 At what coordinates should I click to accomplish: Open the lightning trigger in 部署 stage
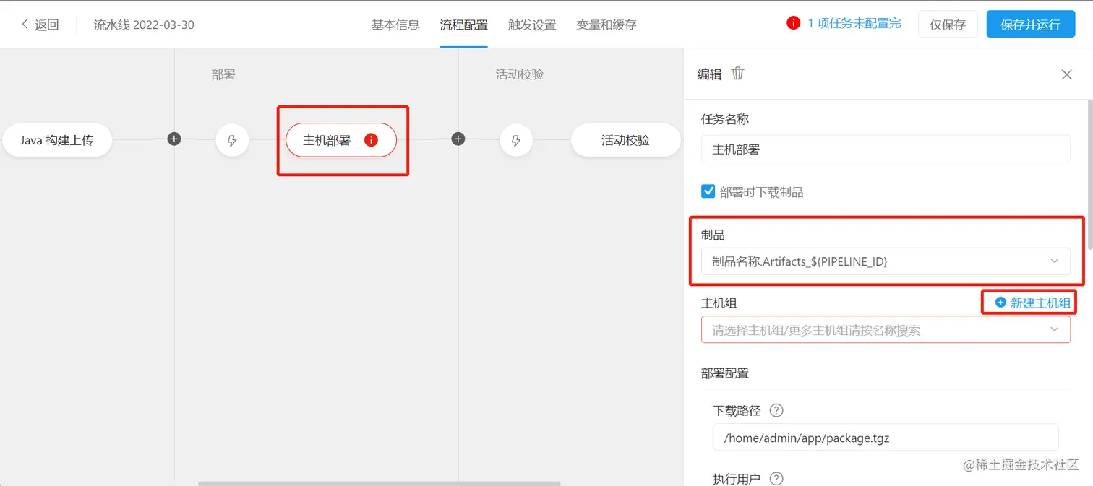[232, 141]
